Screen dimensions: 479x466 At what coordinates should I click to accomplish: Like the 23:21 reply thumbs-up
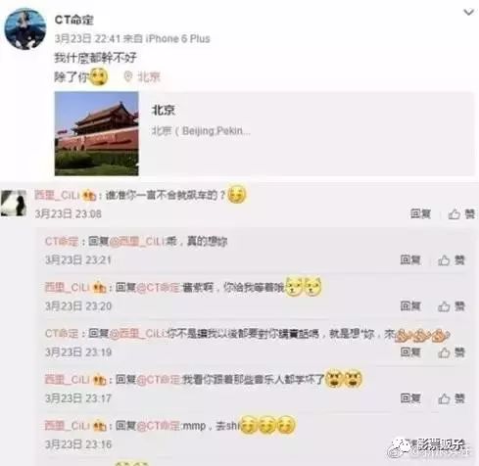point(452,260)
